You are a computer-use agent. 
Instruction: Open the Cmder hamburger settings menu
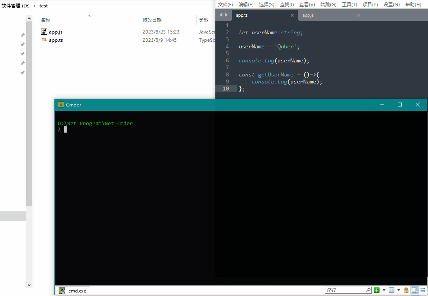point(423,290)
